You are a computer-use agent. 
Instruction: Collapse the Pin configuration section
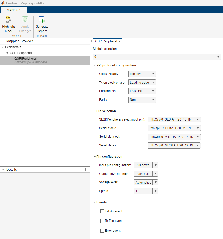pos(95,156)
